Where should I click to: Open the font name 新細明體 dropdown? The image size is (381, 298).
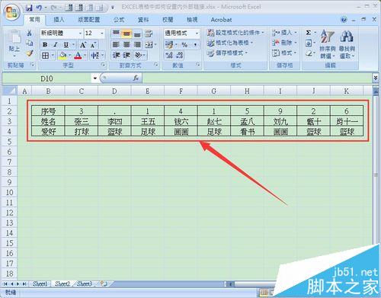pos(80,34)
